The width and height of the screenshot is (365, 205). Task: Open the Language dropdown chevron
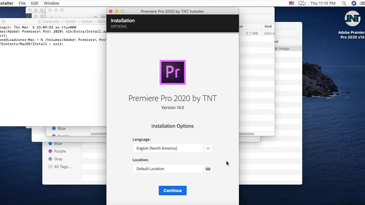tap(208, 148)
